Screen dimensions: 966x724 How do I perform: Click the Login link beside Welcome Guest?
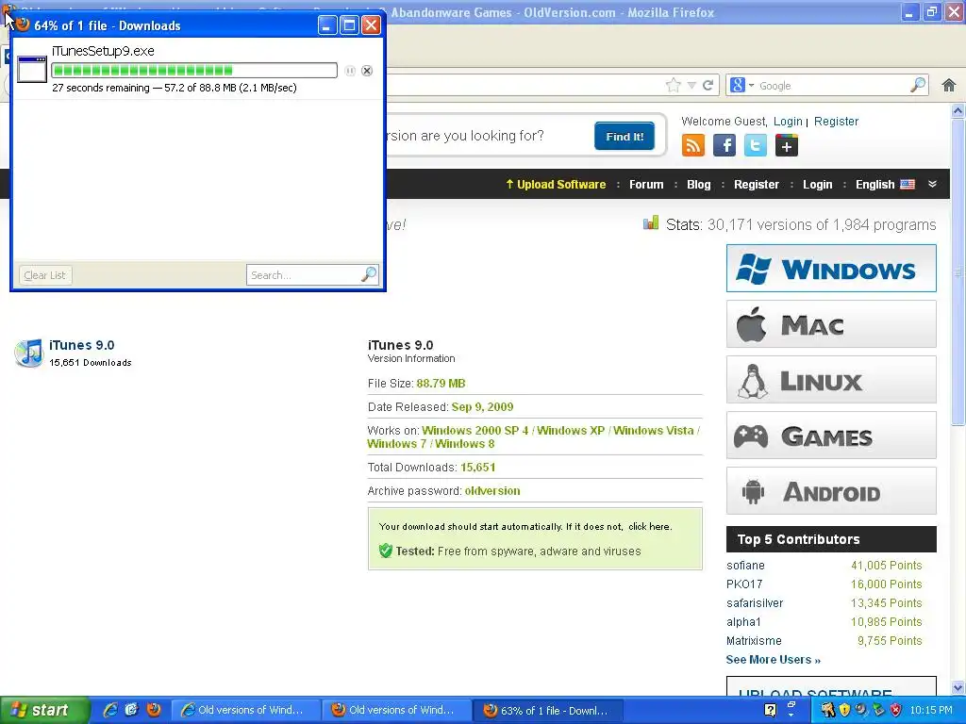pyautogui.click(x=788, y=122)
